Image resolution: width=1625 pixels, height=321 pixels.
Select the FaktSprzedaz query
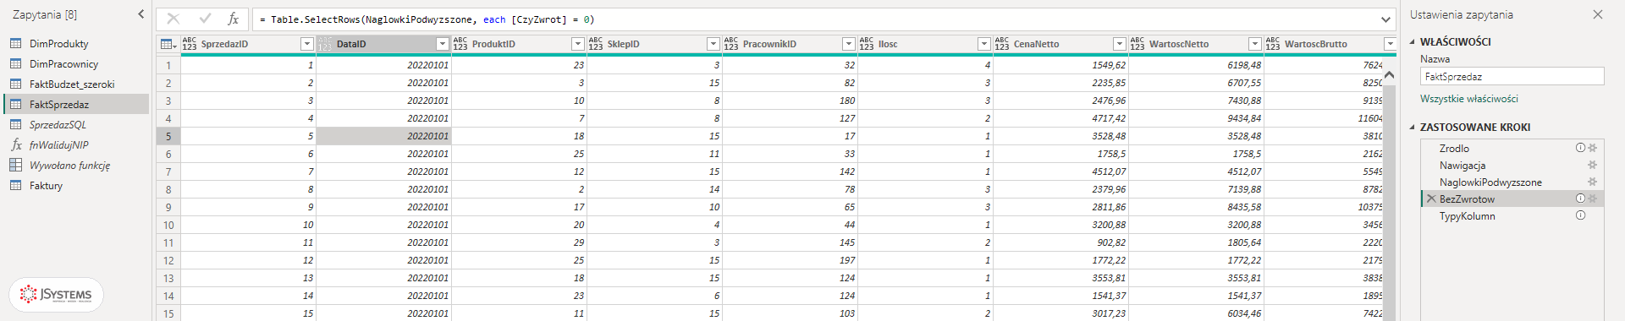76,104
